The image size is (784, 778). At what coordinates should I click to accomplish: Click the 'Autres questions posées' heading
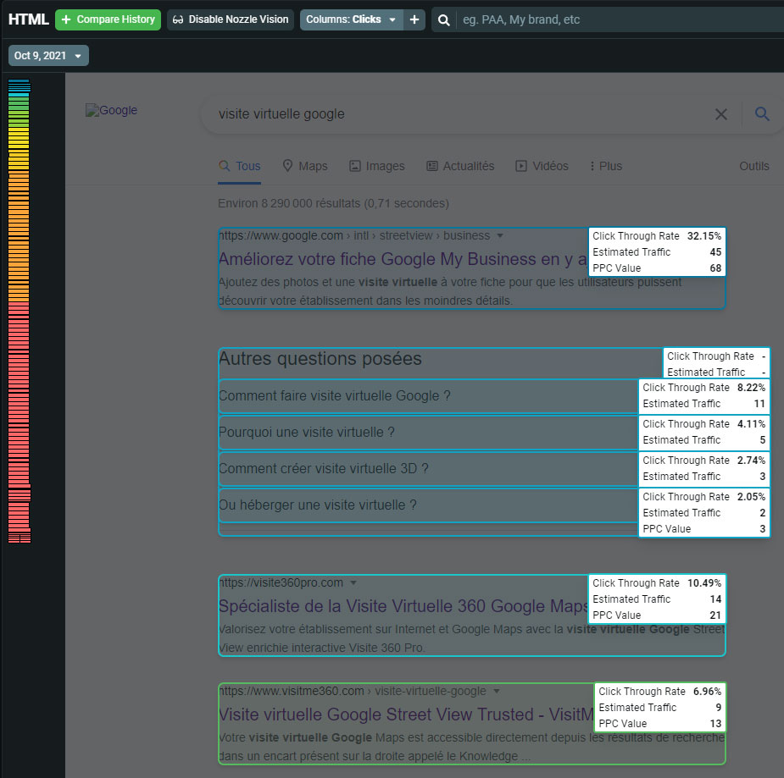coord(320,359)
